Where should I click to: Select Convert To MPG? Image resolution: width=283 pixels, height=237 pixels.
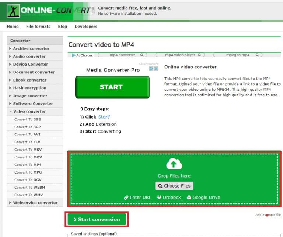(x=35, y=172)
